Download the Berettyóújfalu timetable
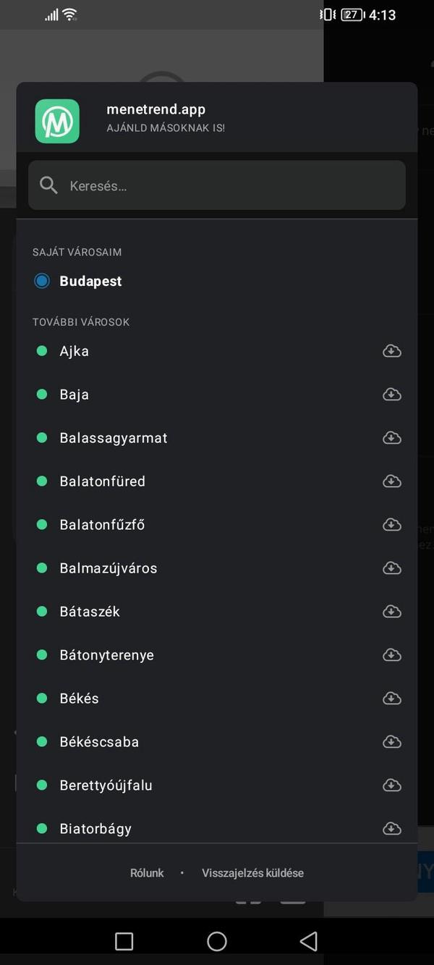Viewport: 434px width, 965px height. tap(391, 785)
